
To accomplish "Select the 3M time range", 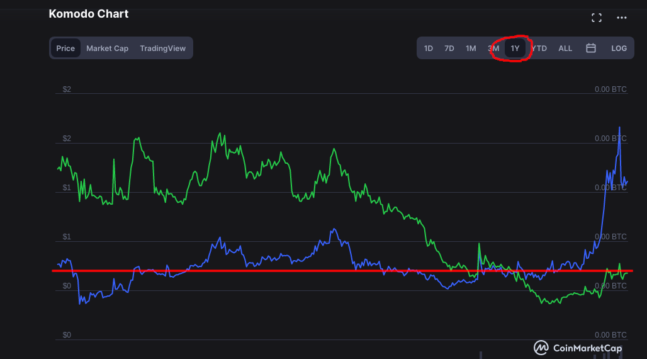I will [x=493, y=48].
